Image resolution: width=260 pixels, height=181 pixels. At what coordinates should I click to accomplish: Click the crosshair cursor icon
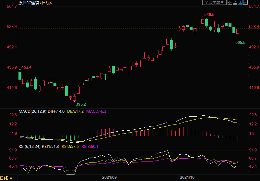tap(230, 3)
